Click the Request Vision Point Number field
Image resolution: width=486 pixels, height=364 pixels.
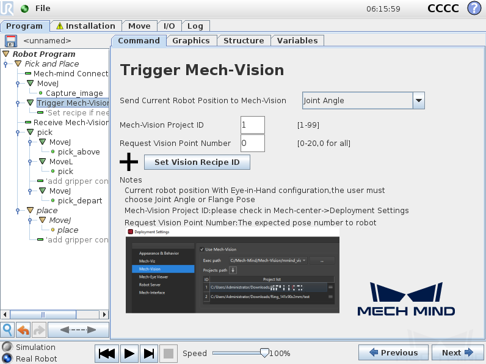[x=253, y=143]
